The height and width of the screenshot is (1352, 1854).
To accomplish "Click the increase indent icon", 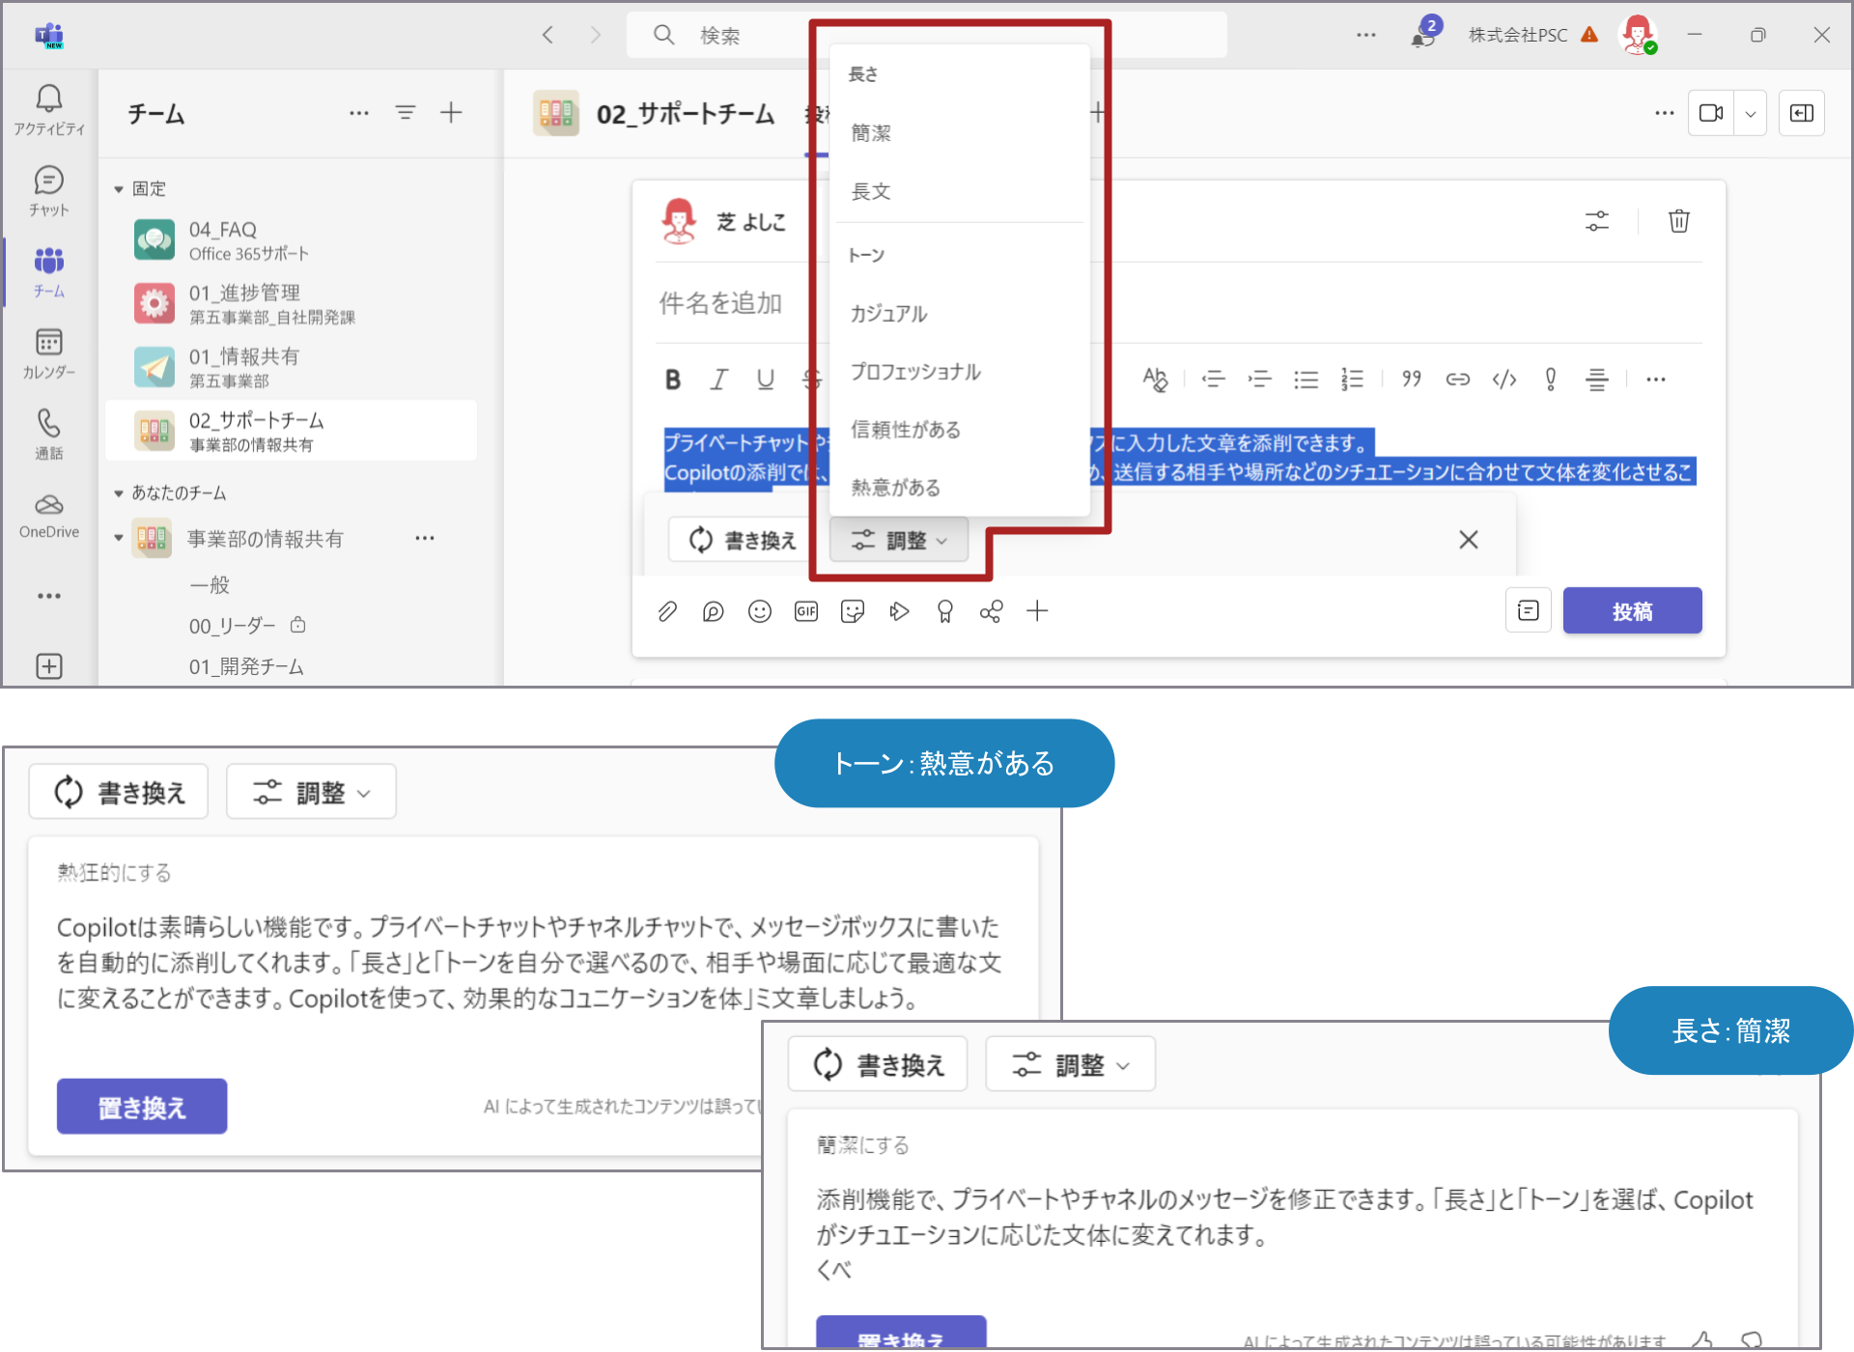I will [1259, 380].
